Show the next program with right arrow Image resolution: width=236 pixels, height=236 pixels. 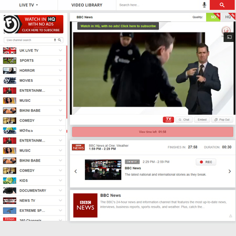(230, 171)
